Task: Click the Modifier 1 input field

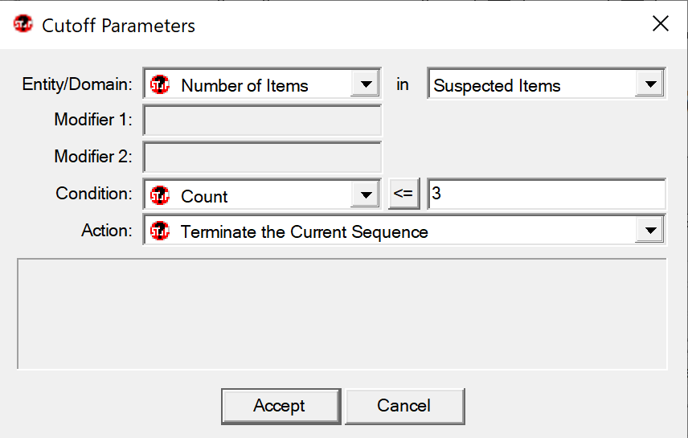Action: [x=262, y=121]
